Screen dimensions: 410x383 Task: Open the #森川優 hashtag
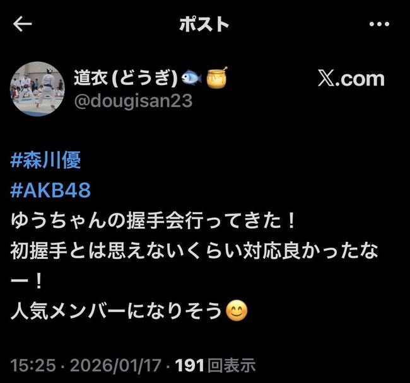(x=45, y=160)
